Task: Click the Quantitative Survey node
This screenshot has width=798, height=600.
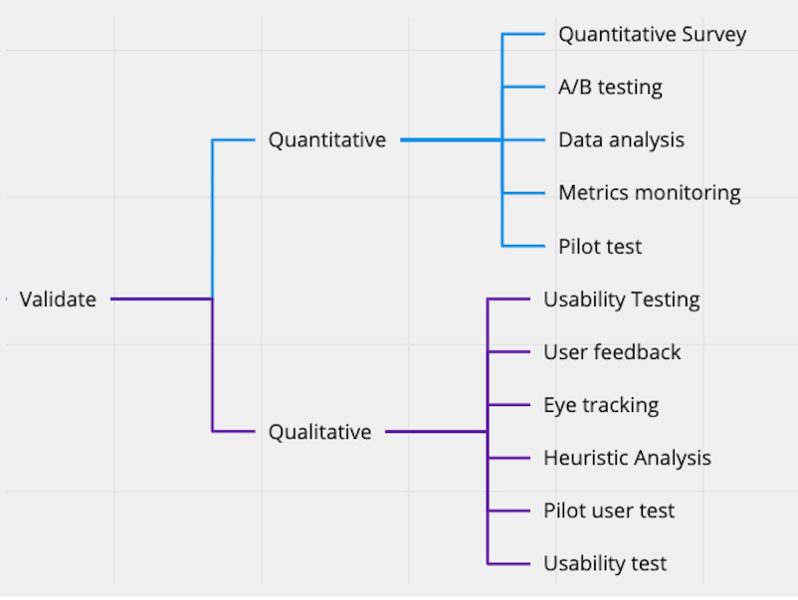Action: coord(652,35)
